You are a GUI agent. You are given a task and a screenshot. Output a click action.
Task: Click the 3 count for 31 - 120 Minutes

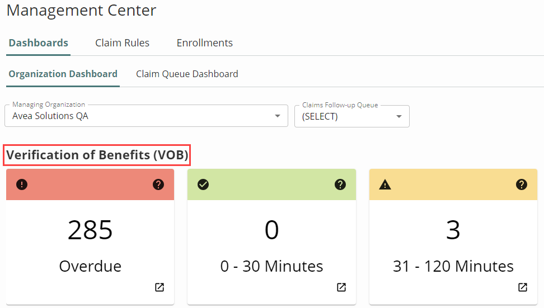click(x=453, y=230)
